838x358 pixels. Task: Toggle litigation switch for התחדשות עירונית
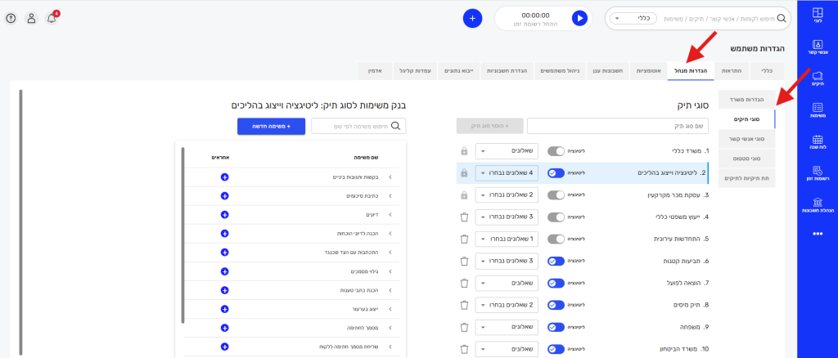pyautogui.click(x=556, y=239)
